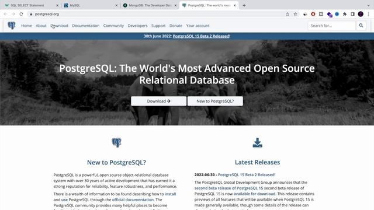Open the Extensions puzzle piece icon
The height and width of the screenshot is (210, 374).
(345, 14)
